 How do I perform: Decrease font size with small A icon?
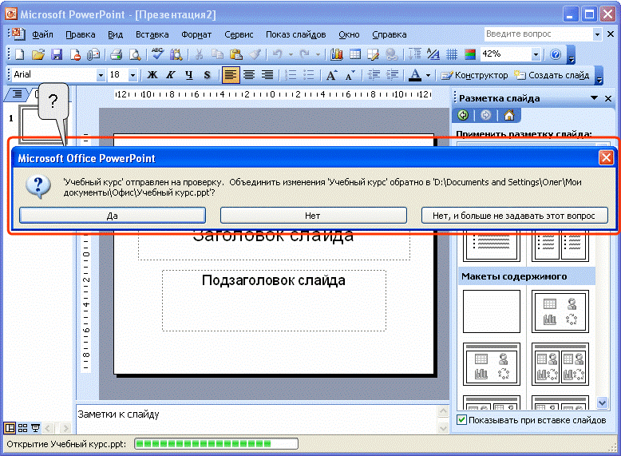350,75
